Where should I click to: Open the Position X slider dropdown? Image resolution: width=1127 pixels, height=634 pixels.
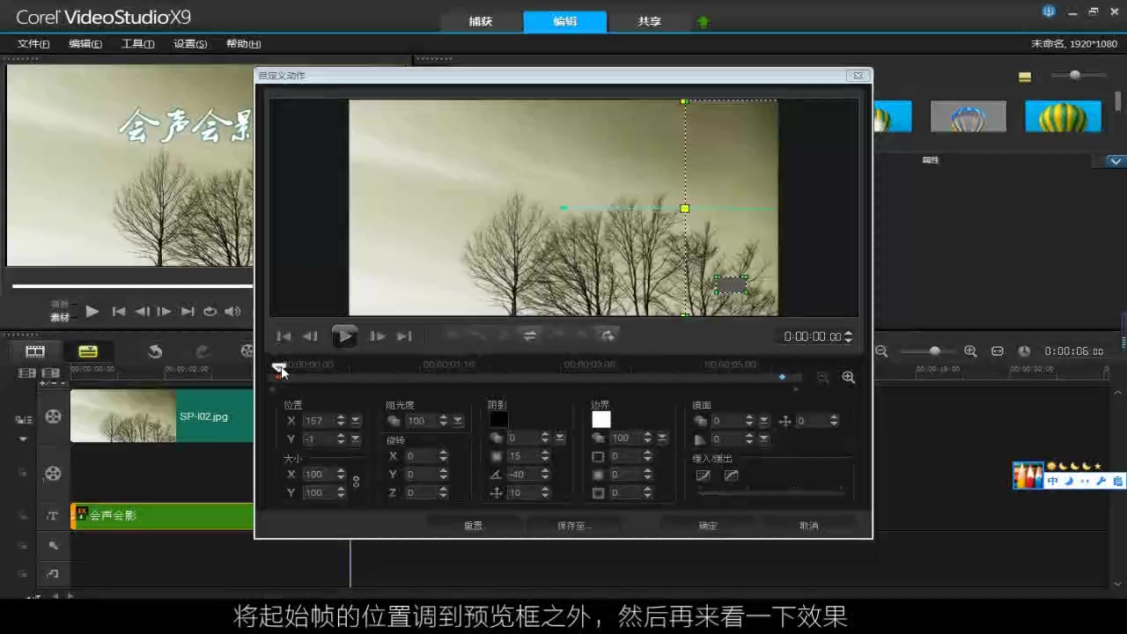click(356, 421)
